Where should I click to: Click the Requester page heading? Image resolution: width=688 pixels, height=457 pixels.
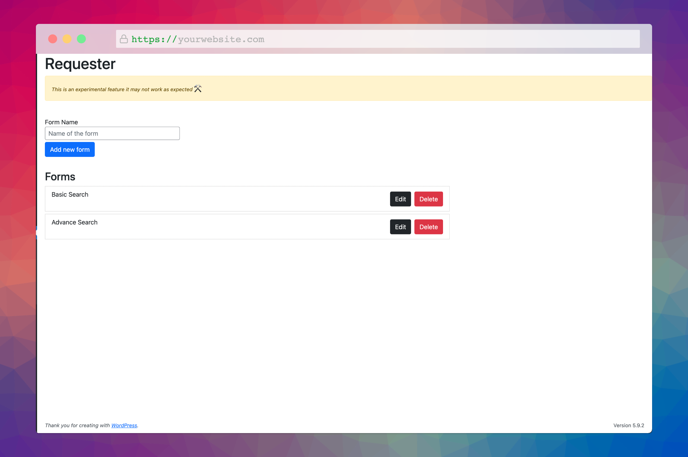pyautogui.click(x=80, y=64)
